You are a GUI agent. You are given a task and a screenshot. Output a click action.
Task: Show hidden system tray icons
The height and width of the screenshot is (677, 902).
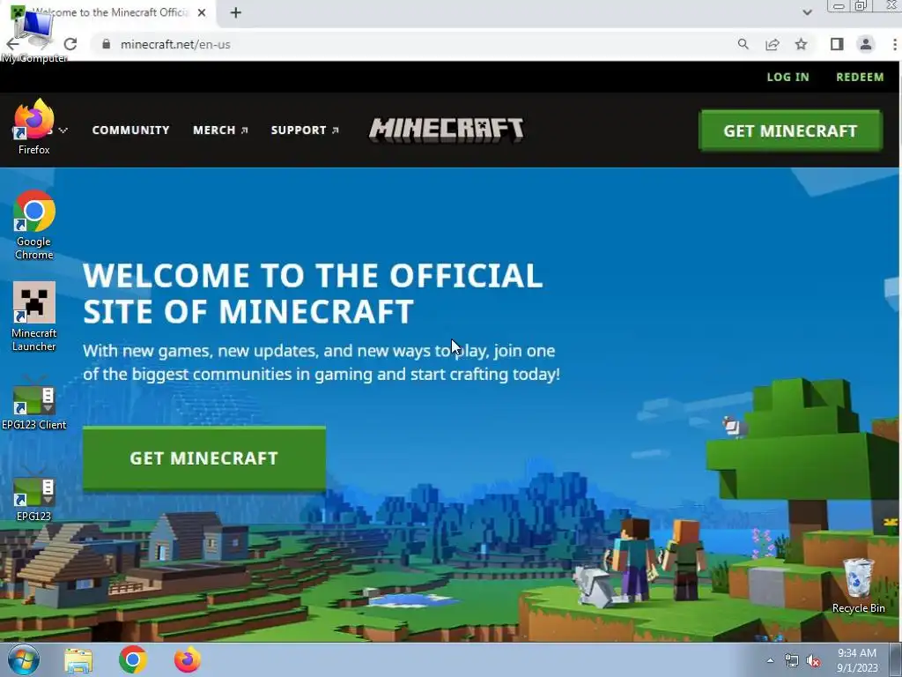(770, 661)
